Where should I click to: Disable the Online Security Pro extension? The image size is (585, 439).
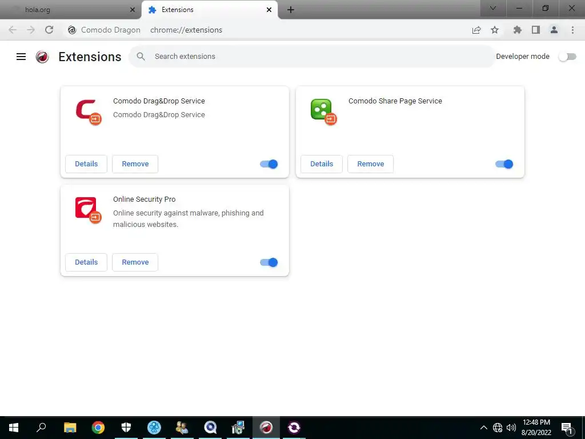point(269,262)
